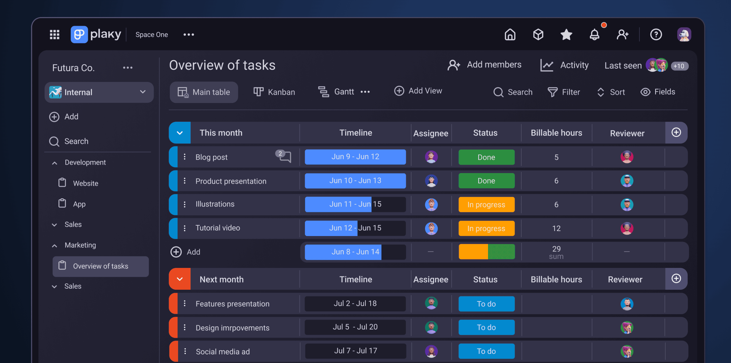Open the help icon in top bar
The image size is (731, 363).
(656, 34)
